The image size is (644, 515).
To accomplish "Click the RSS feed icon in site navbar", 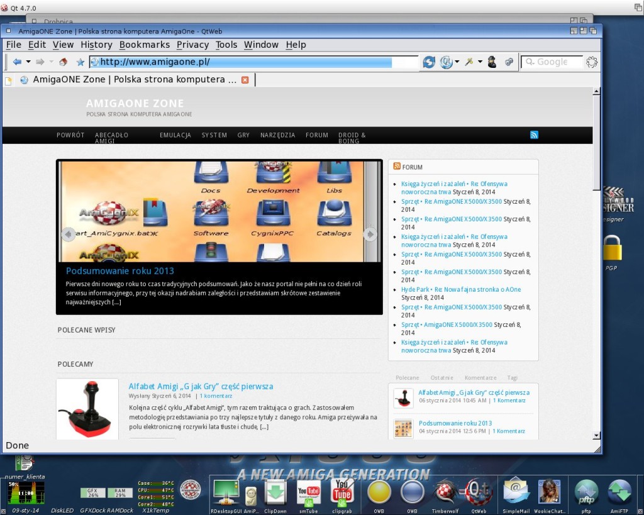I will pos(534,135).
